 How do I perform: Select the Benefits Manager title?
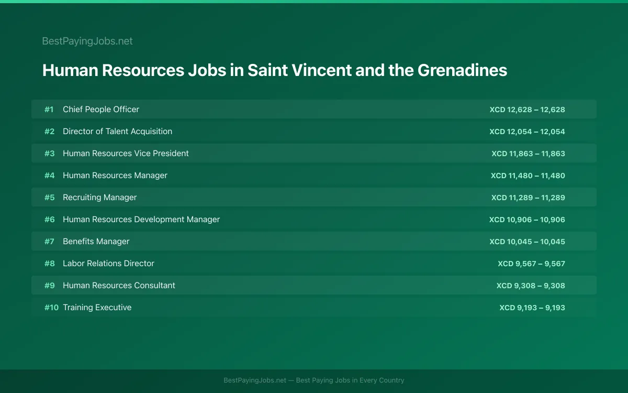pos(96,242)
